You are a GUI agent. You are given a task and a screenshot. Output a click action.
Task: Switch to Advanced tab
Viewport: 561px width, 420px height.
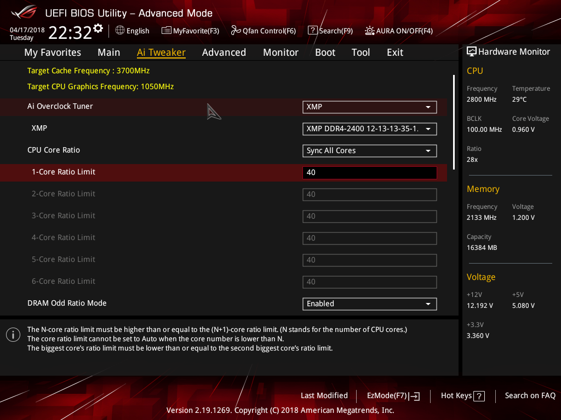pos(224,52)
